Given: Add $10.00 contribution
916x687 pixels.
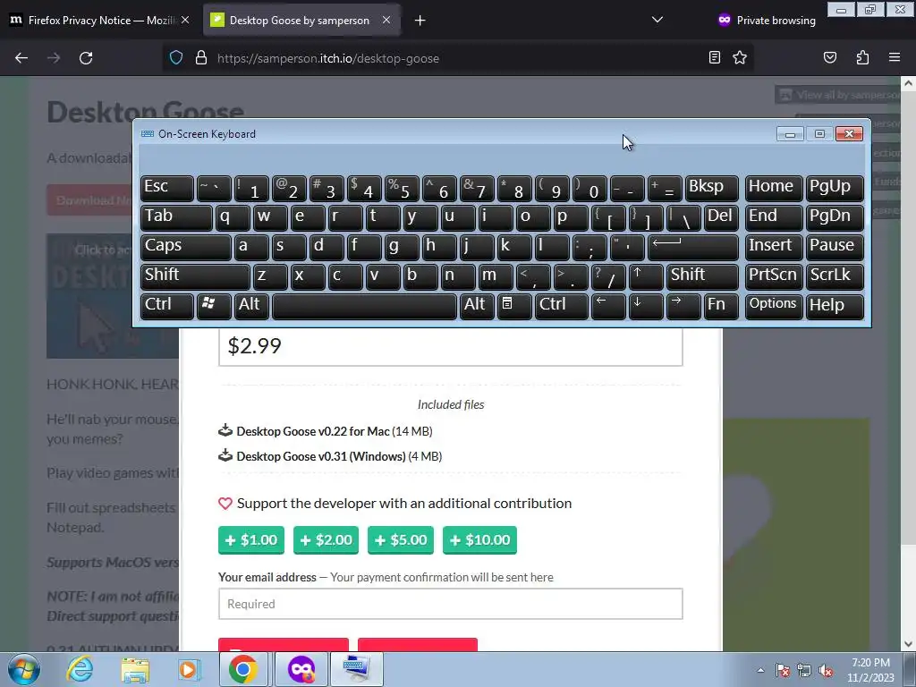Looking at the screenshot, I should point(479,539).
